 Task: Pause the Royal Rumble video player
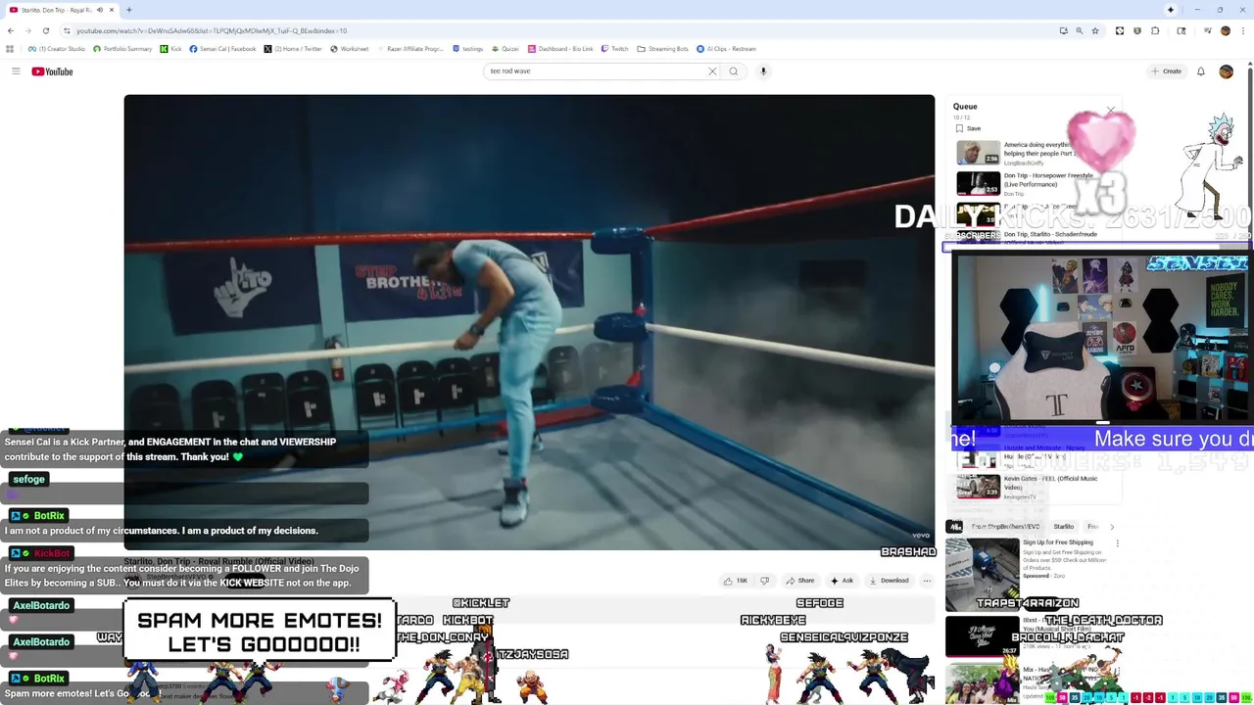click(529, 322)
